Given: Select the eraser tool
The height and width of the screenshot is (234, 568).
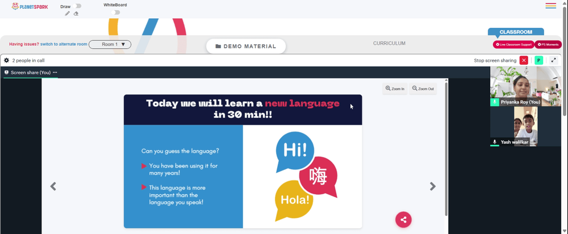Looking at the screenshot, I should coord(76,14).
